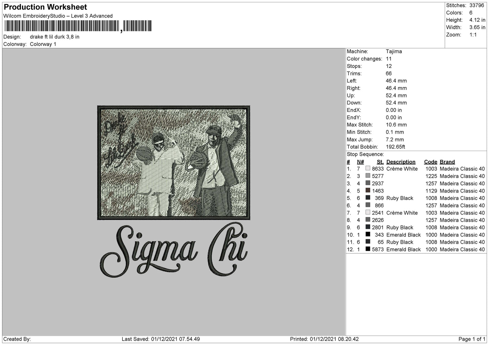Click the embroidered design photo patch preview
Screen dimensions: 489x345
tap(174, 163)
